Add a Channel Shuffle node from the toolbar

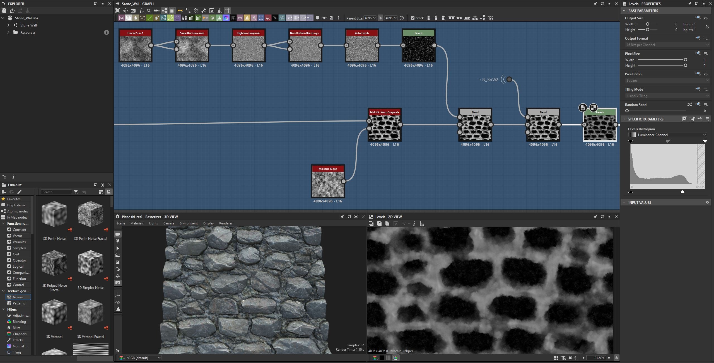(143, 18)
